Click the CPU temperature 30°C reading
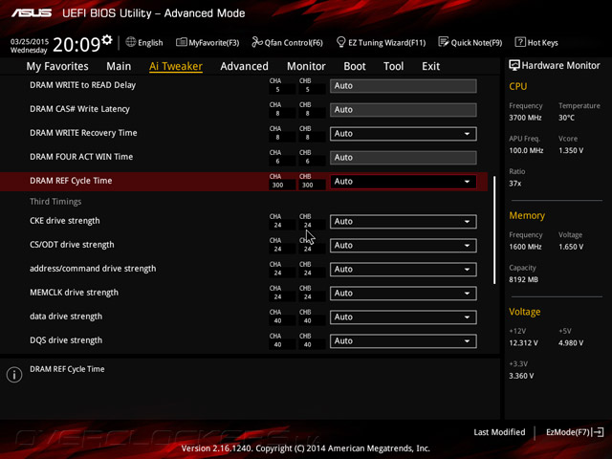Screen dimensions: 612x459 point(566,118)
